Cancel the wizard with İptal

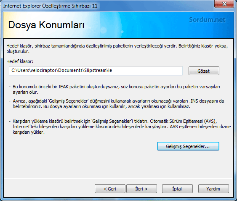point(177,189)
